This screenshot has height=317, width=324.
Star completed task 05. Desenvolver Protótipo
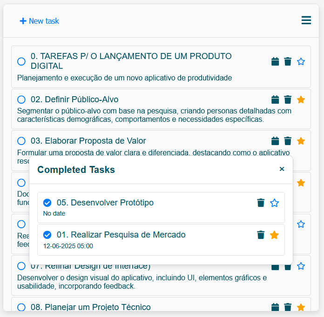(274, 203)
